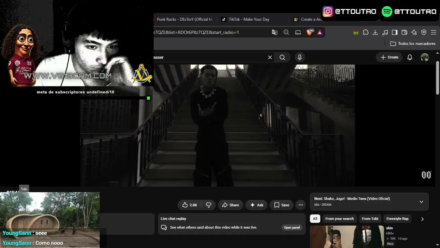The height and width of the screenshot is (248, 440).
Task: Open the kllhhr channel name link
Action: [390, 234]
